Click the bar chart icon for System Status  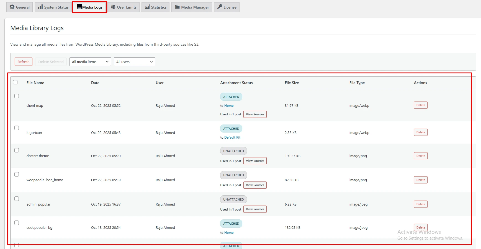click(x=40, y=7)
